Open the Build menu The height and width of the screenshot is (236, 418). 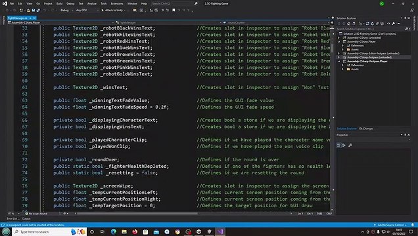59,4
